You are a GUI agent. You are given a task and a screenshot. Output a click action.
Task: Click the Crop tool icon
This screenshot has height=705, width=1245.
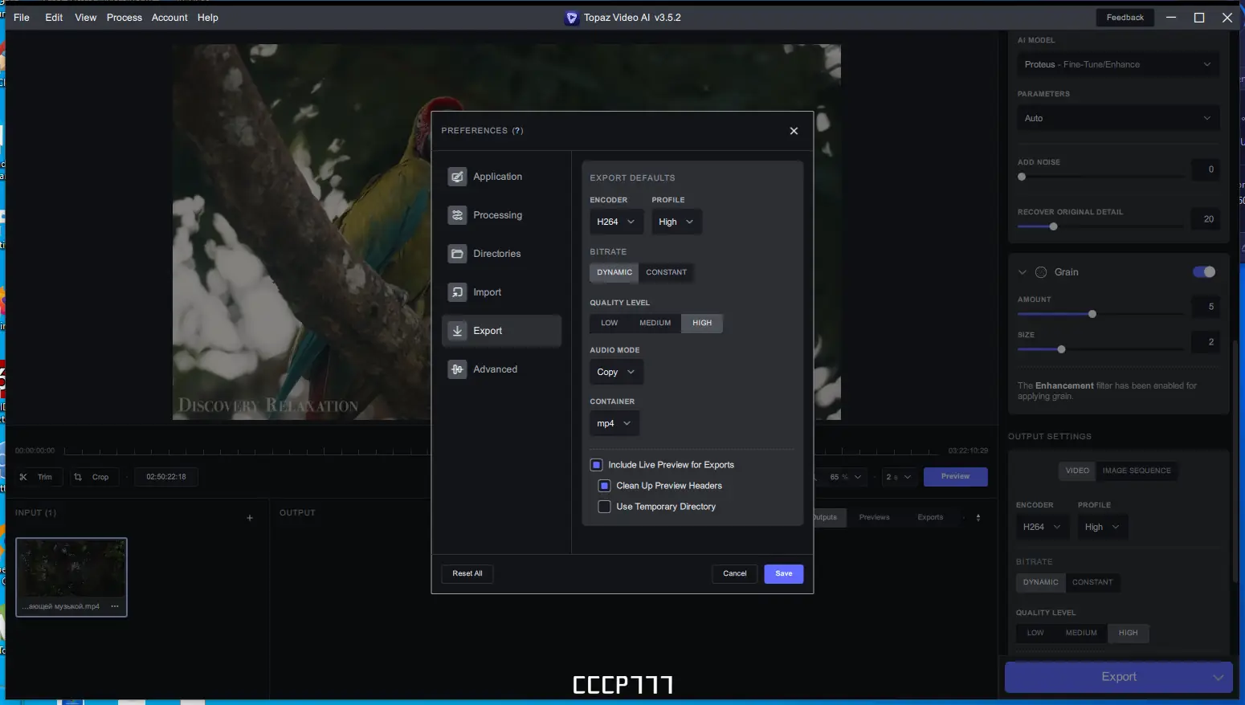click(x=78, y=477)
